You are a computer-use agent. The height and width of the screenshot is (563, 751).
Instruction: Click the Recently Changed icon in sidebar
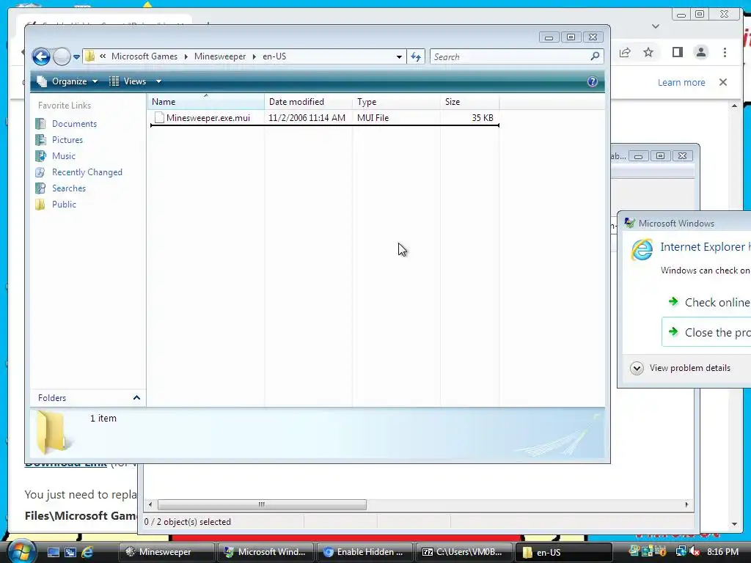[x=41, y=172]
